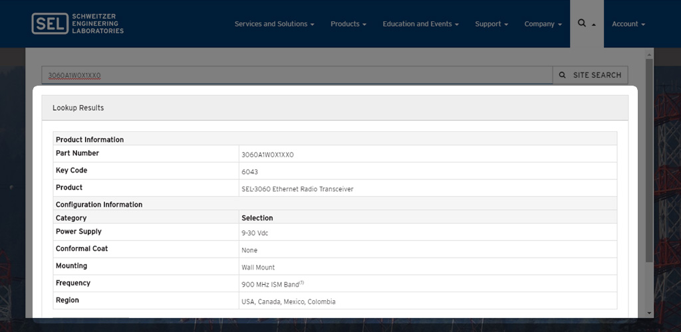The height and width of the screenshot is (332, 681).
Task: Click the Lookup Results heading
Action: click(x=78, y=108)
